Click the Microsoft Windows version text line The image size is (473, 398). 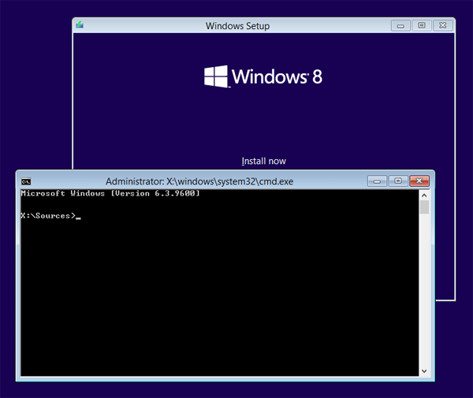click(x=110, y=194)
